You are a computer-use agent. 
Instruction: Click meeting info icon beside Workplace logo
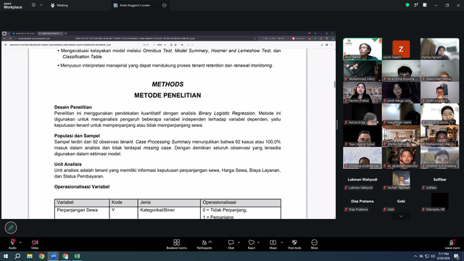tap(33, 5)
